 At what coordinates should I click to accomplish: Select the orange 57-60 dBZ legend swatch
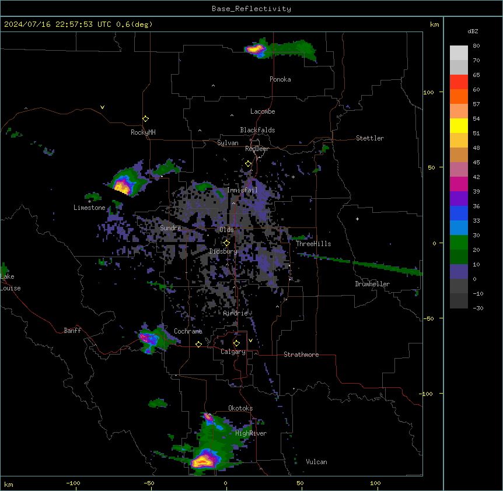[x=459, y=96]
